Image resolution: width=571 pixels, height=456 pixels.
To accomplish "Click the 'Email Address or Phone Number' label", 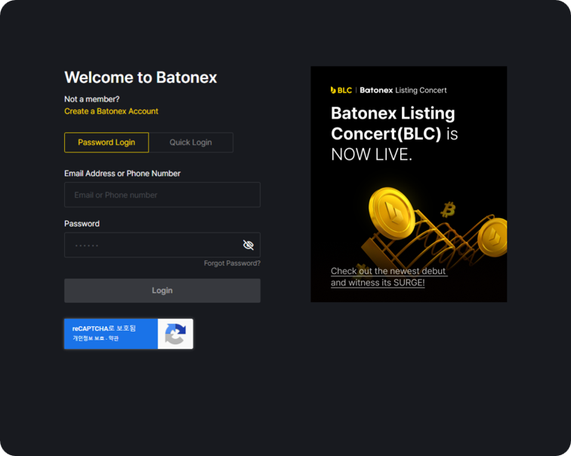I will point(122,173).
